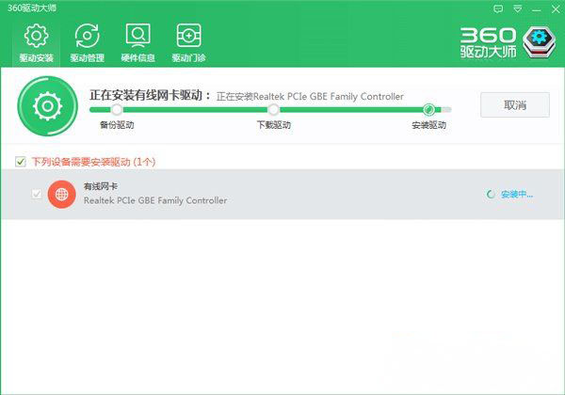565x395 pixels.
Task: Click the 下载驱动 progress step marker
Action: (x=273, y=109)
